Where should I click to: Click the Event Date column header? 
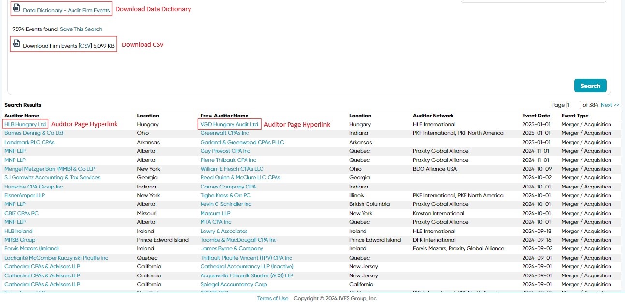point(536,116)
